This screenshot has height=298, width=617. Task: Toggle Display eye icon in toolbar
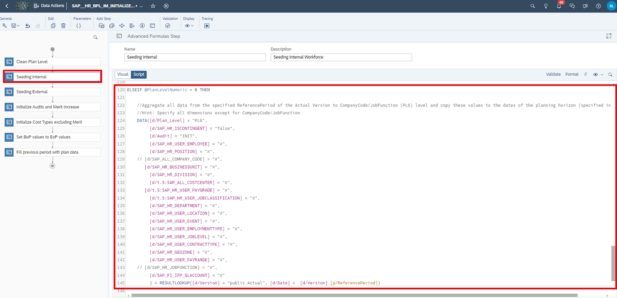187,26
